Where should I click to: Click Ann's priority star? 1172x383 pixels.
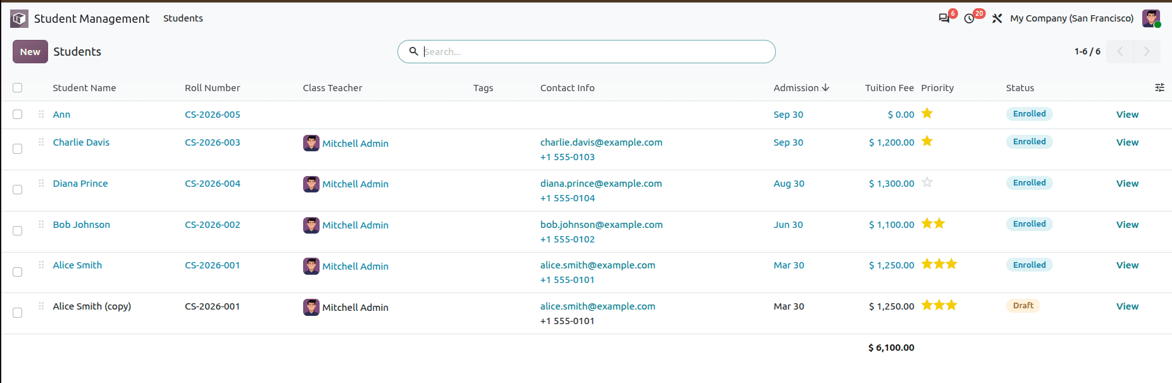(x=927, y=113)
